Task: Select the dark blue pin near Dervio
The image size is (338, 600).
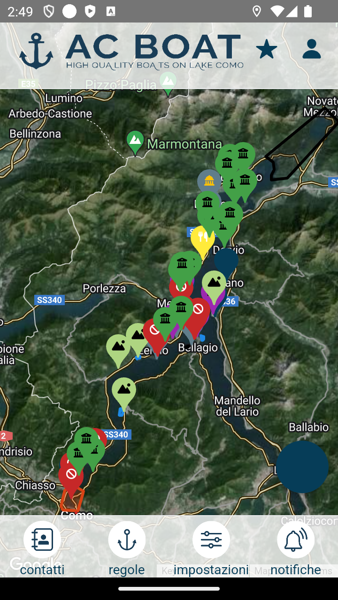Action: [226, 262]
